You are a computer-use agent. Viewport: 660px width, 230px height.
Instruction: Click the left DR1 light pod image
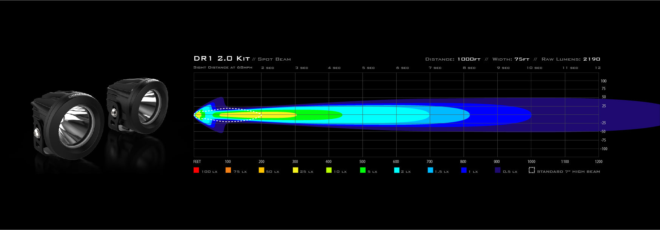click(67, 124)
